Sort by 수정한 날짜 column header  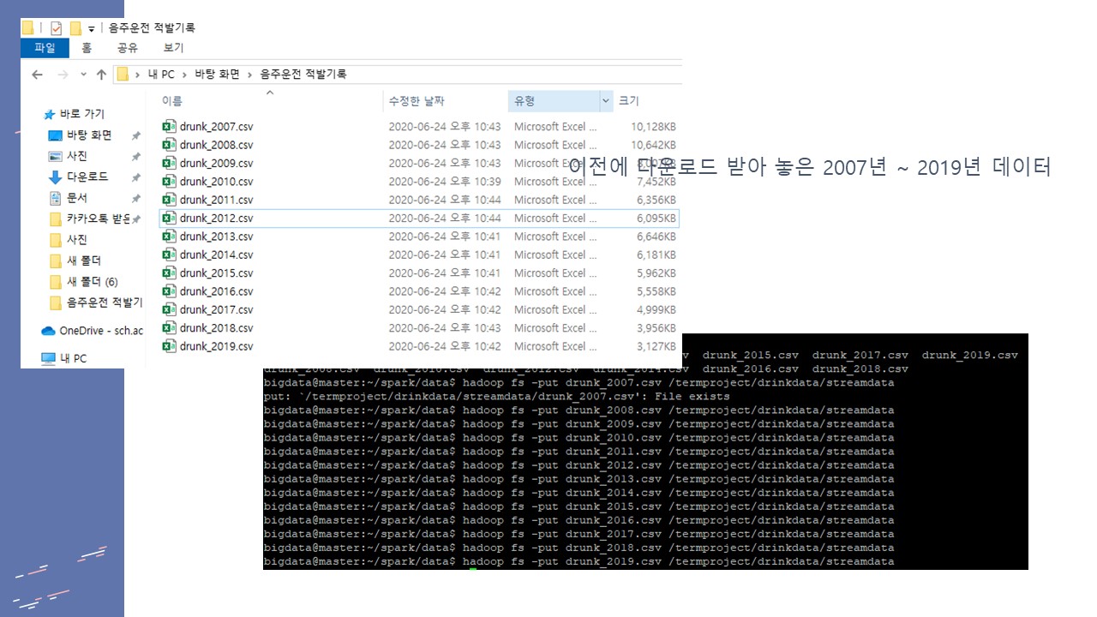417,101
